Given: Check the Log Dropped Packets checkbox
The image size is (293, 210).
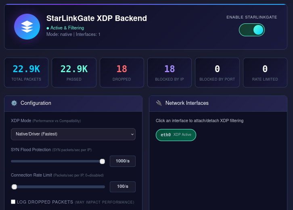Looking at the screenshot, I should [13, 202].
